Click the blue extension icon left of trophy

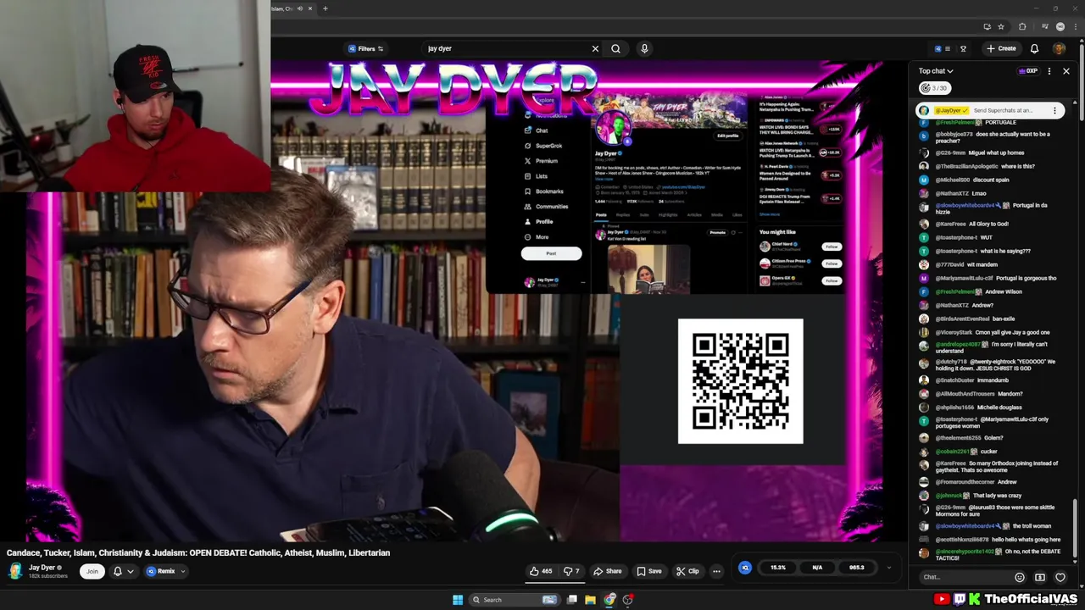(x=938, y=48)
